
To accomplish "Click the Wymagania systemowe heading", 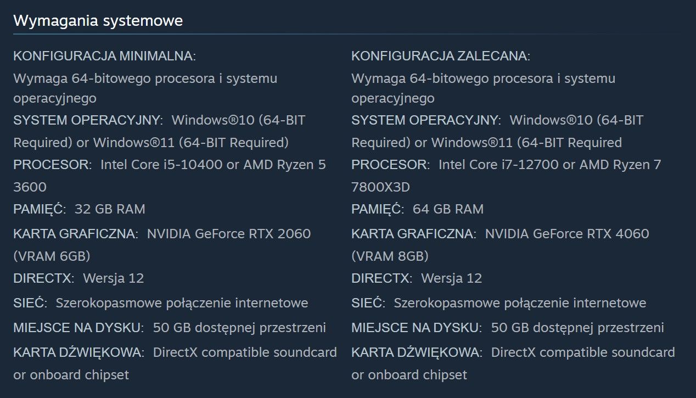I will [98, 21].
